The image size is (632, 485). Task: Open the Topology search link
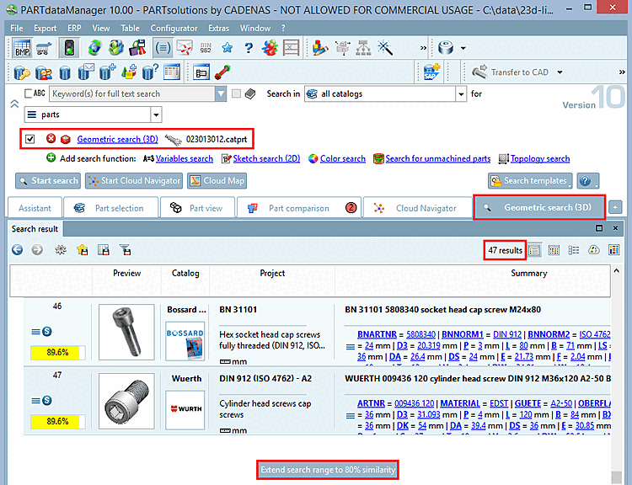[x=540, y=158]
